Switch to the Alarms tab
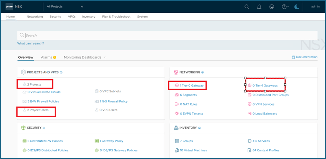Viewport: 326px width, 159px height. coord(46,57)
